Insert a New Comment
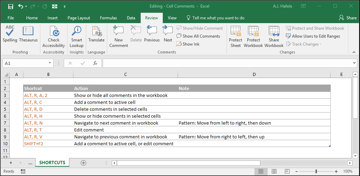The width and height of the screenshot is (360, 176). [x=119, y=37]
